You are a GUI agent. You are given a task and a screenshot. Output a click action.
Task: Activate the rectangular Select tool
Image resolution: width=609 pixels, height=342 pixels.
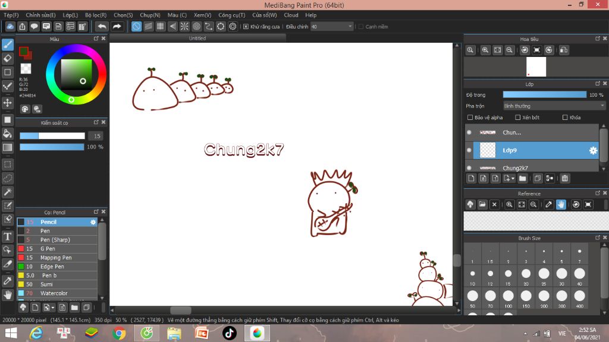8,164
